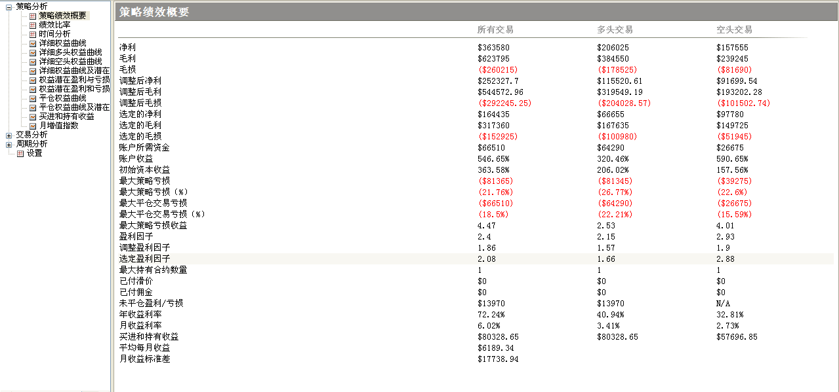The image size is (839, 392).
Task: Expand the 周期分析 tree node
Action: (9, 144)
